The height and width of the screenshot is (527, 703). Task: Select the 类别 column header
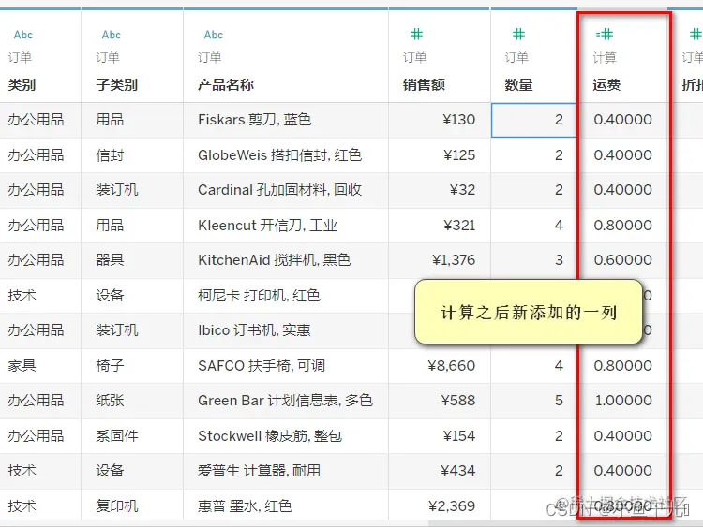click(22, 84)
